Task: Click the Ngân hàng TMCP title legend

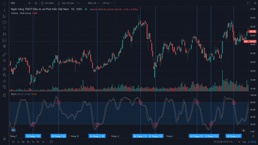Action: click(x=40, y=9)
